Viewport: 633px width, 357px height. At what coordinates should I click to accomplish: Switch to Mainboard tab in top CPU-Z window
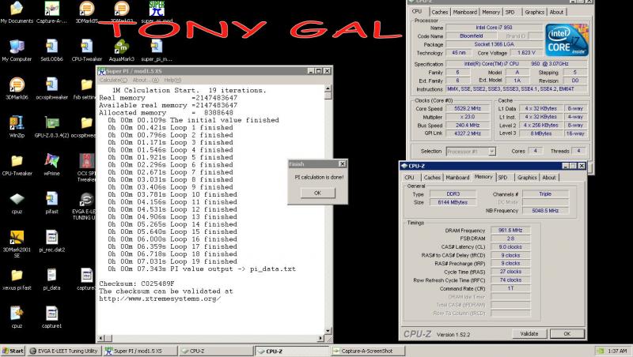pyautogui.click(x=465, y=12)
